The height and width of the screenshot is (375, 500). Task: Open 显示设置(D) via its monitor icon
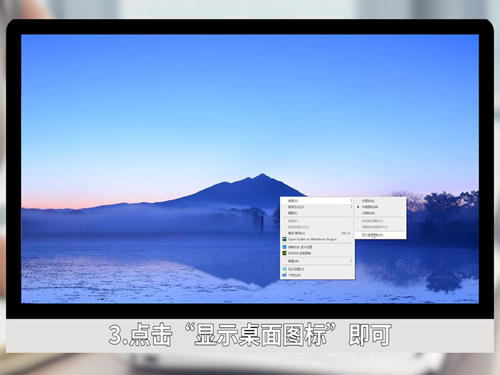click(284, 269)
